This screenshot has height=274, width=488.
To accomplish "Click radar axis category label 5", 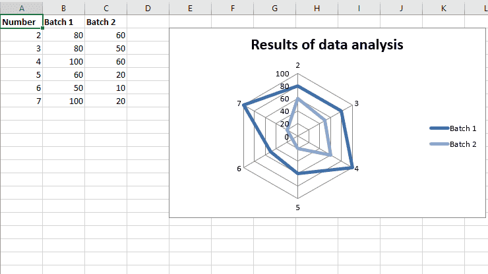I will point(298,207).
